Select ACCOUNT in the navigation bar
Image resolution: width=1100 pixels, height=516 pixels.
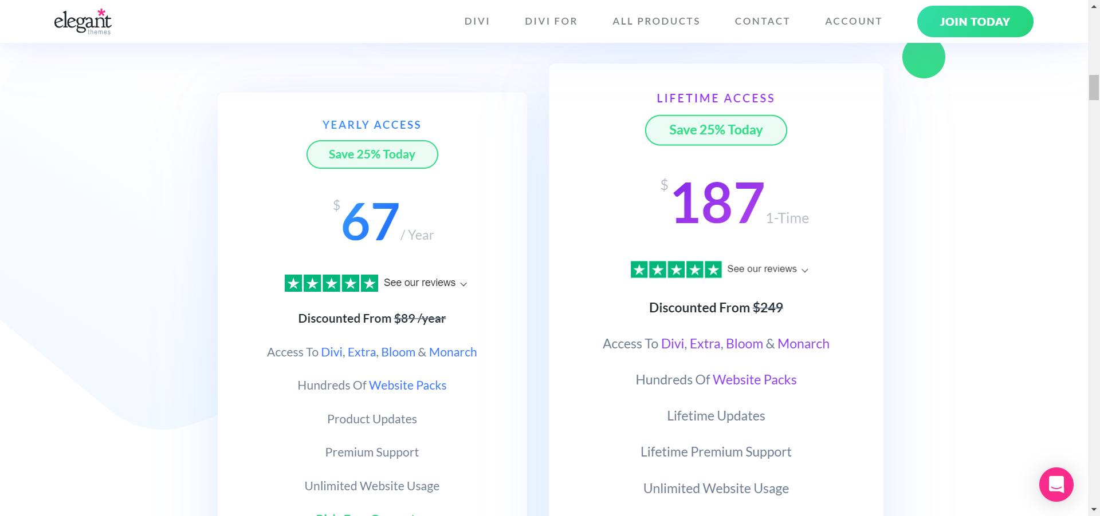click(x=853, y=21)
